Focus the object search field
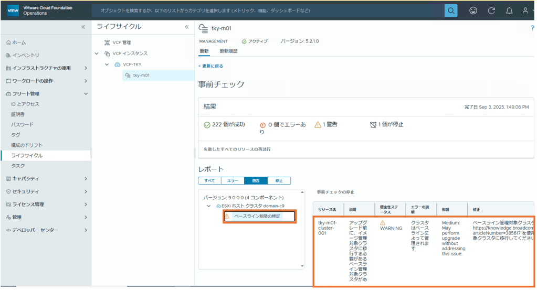This screenshot has height=290, width=537. [268, 10]
